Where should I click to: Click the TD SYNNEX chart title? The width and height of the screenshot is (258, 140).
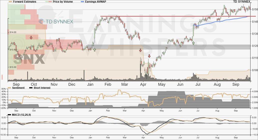(x=241, y=2)
